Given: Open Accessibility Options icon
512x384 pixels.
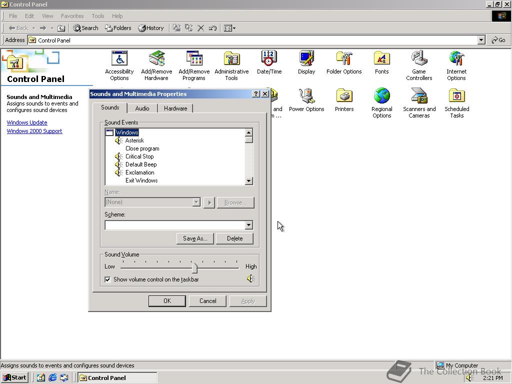Looking at the screenshot, I should point(119,65).
